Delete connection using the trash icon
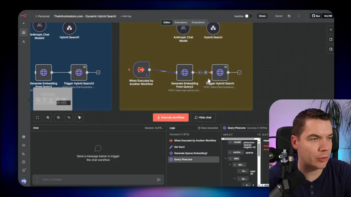The image size is (351, 197). coord(206,73)
